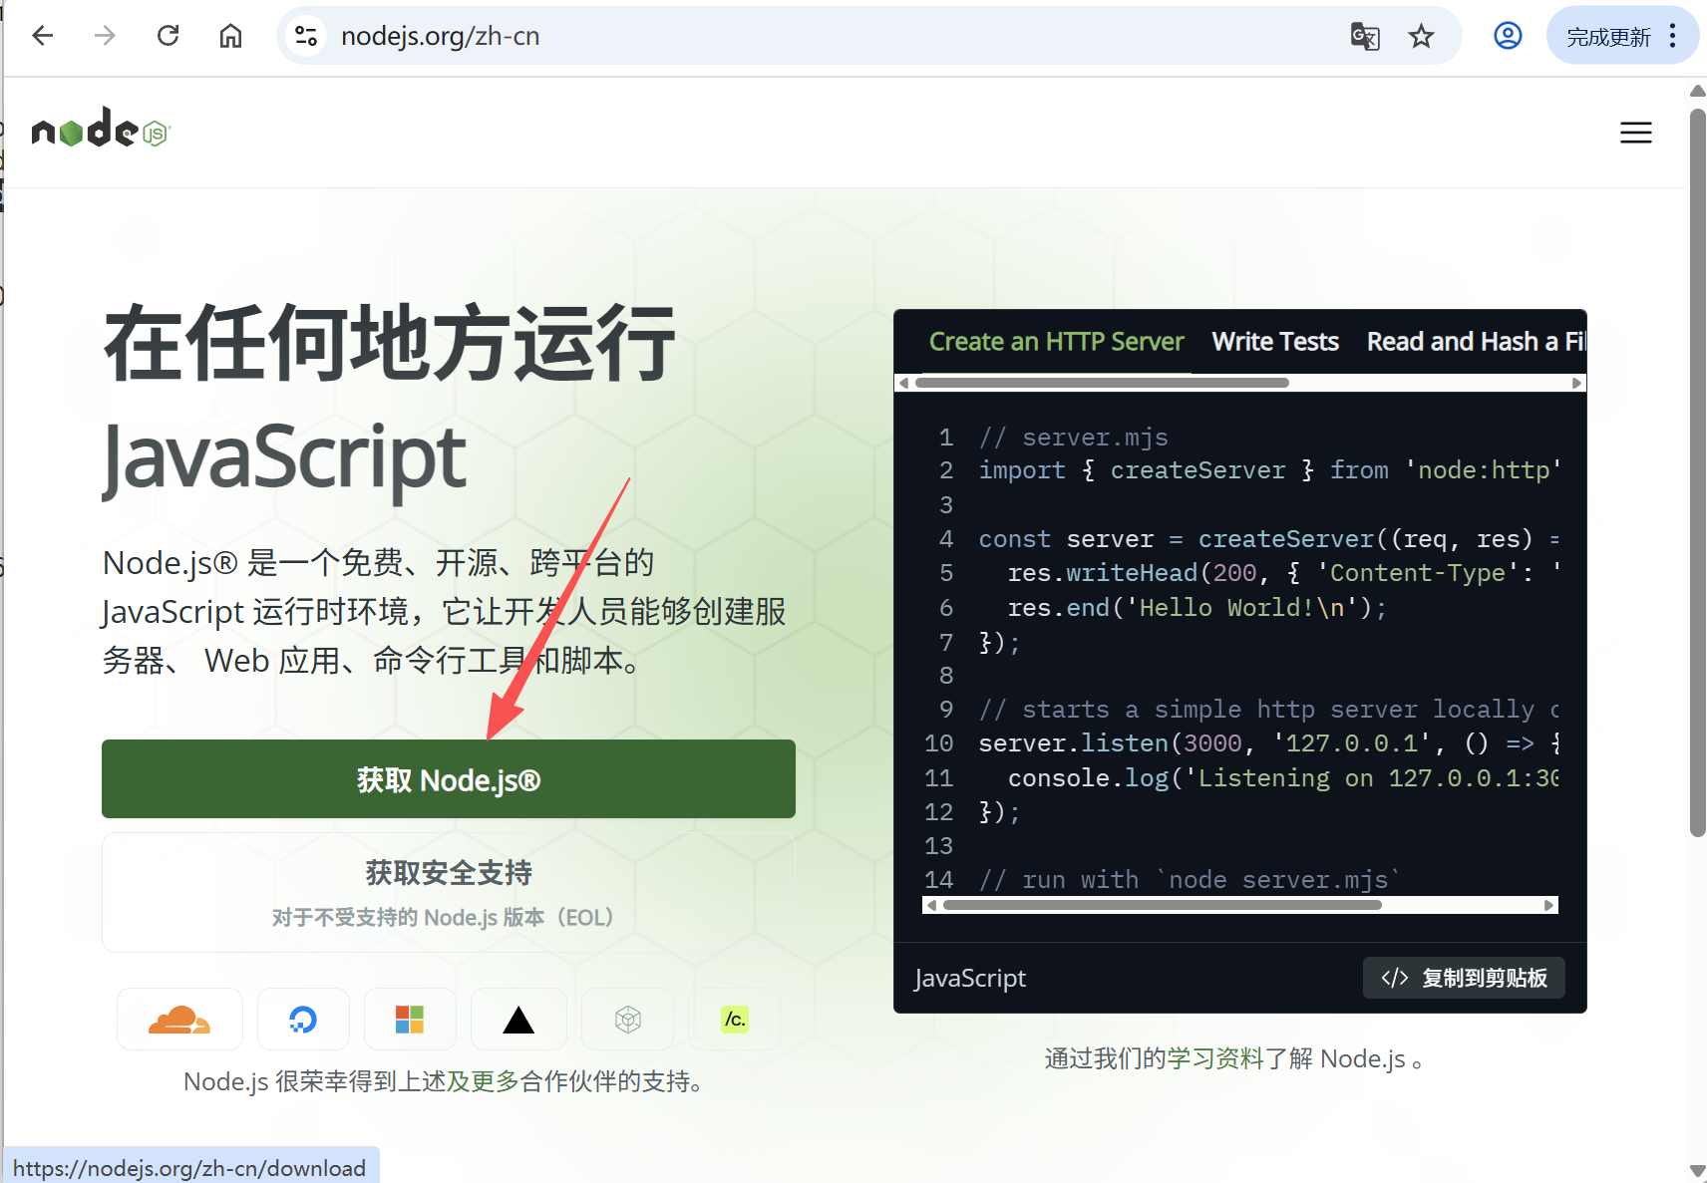Switch to the Write Tests tab

(1275, 342)
